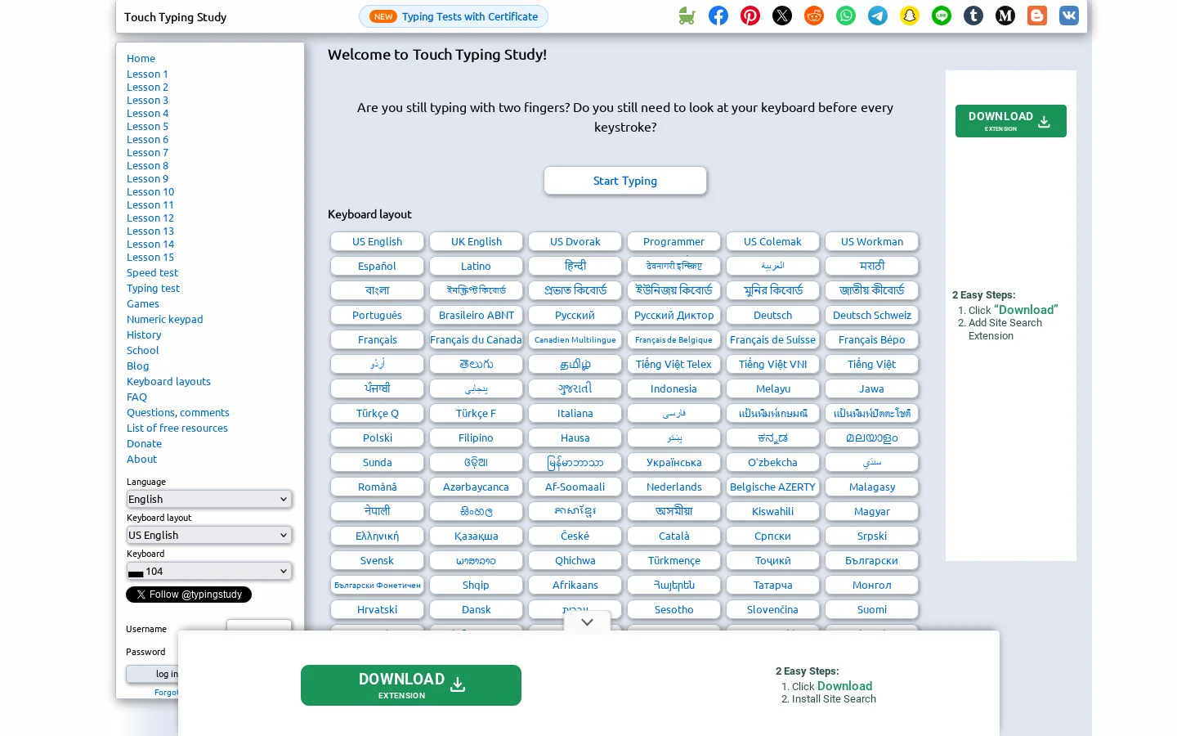1177x736 pixels.
Task: Share the page on VK
Action: [1069, 16]
